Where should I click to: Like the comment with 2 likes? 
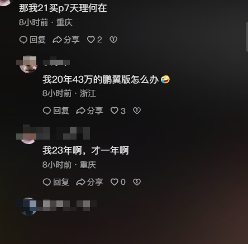[x=94, y=40]
